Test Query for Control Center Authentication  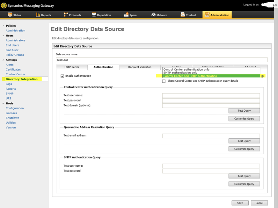tap(244, 111)
